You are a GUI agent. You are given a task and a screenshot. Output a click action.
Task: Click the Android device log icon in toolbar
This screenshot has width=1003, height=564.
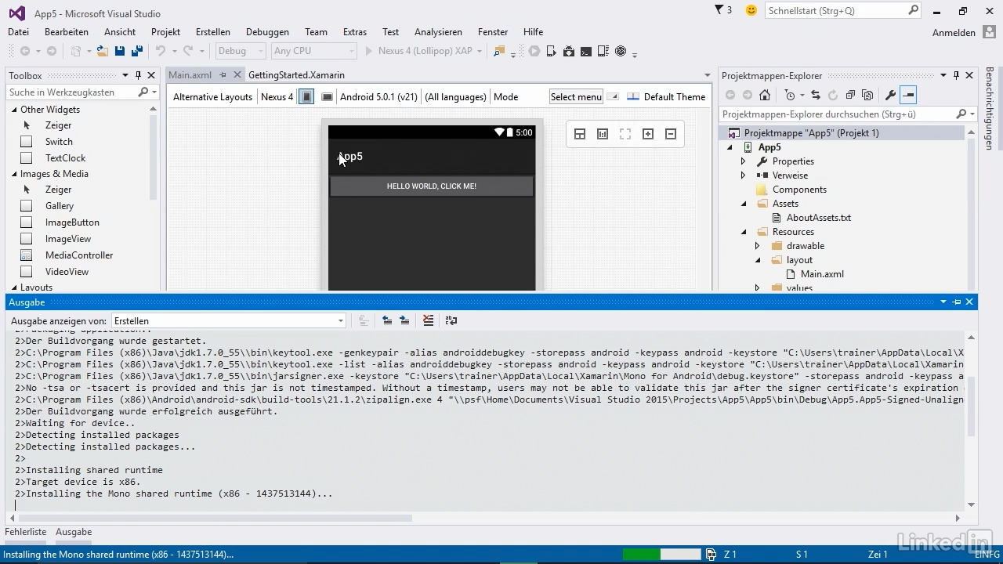pos(603,51)
